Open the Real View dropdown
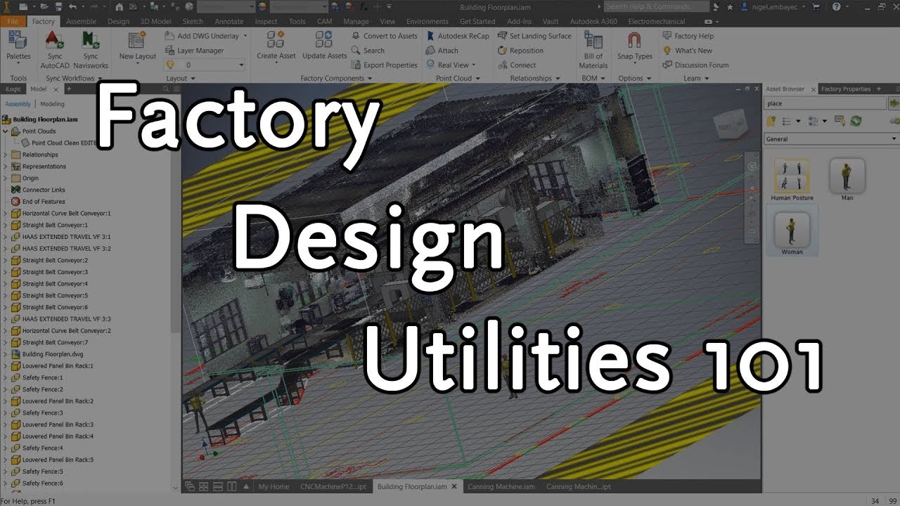 coord(473,65)
